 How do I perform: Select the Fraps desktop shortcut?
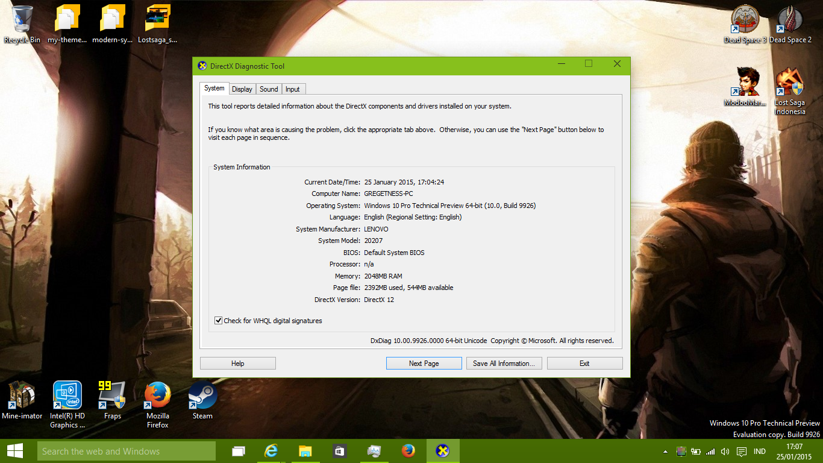pos(113,400)
